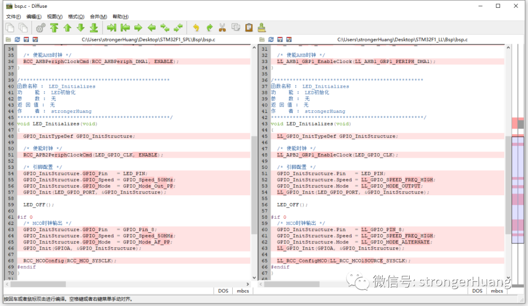The width and height of the screenshot is (528, 306).
Task: Copy selection using the copy icon
Action: [x=236, y=27]
